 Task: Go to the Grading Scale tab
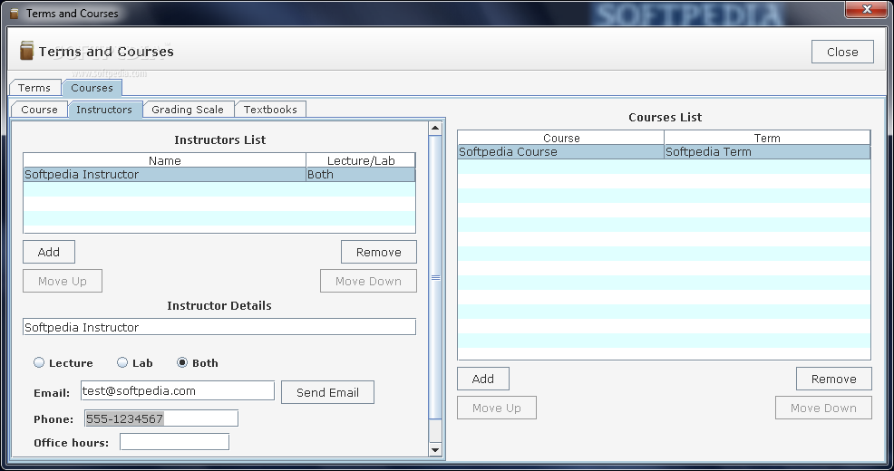click(189, 110)
